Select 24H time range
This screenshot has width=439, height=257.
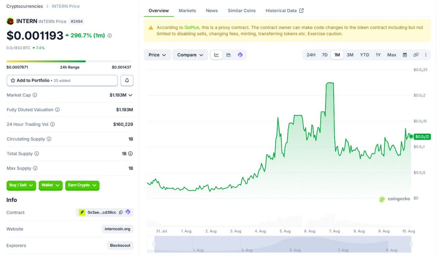pos(311,55)
